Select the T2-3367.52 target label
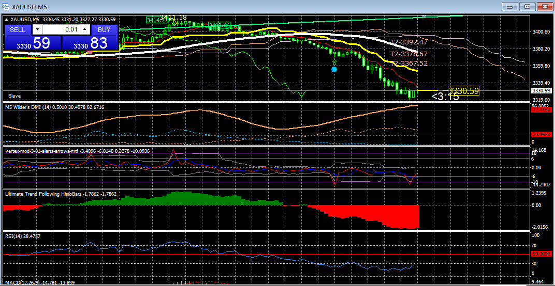The width and height of the screenshot is (555, 286). (409, 63)
